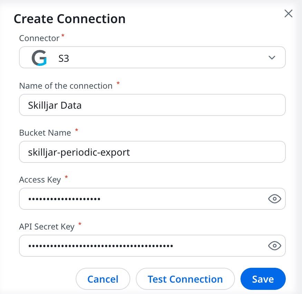Click Test Connection

click(185, 279)
